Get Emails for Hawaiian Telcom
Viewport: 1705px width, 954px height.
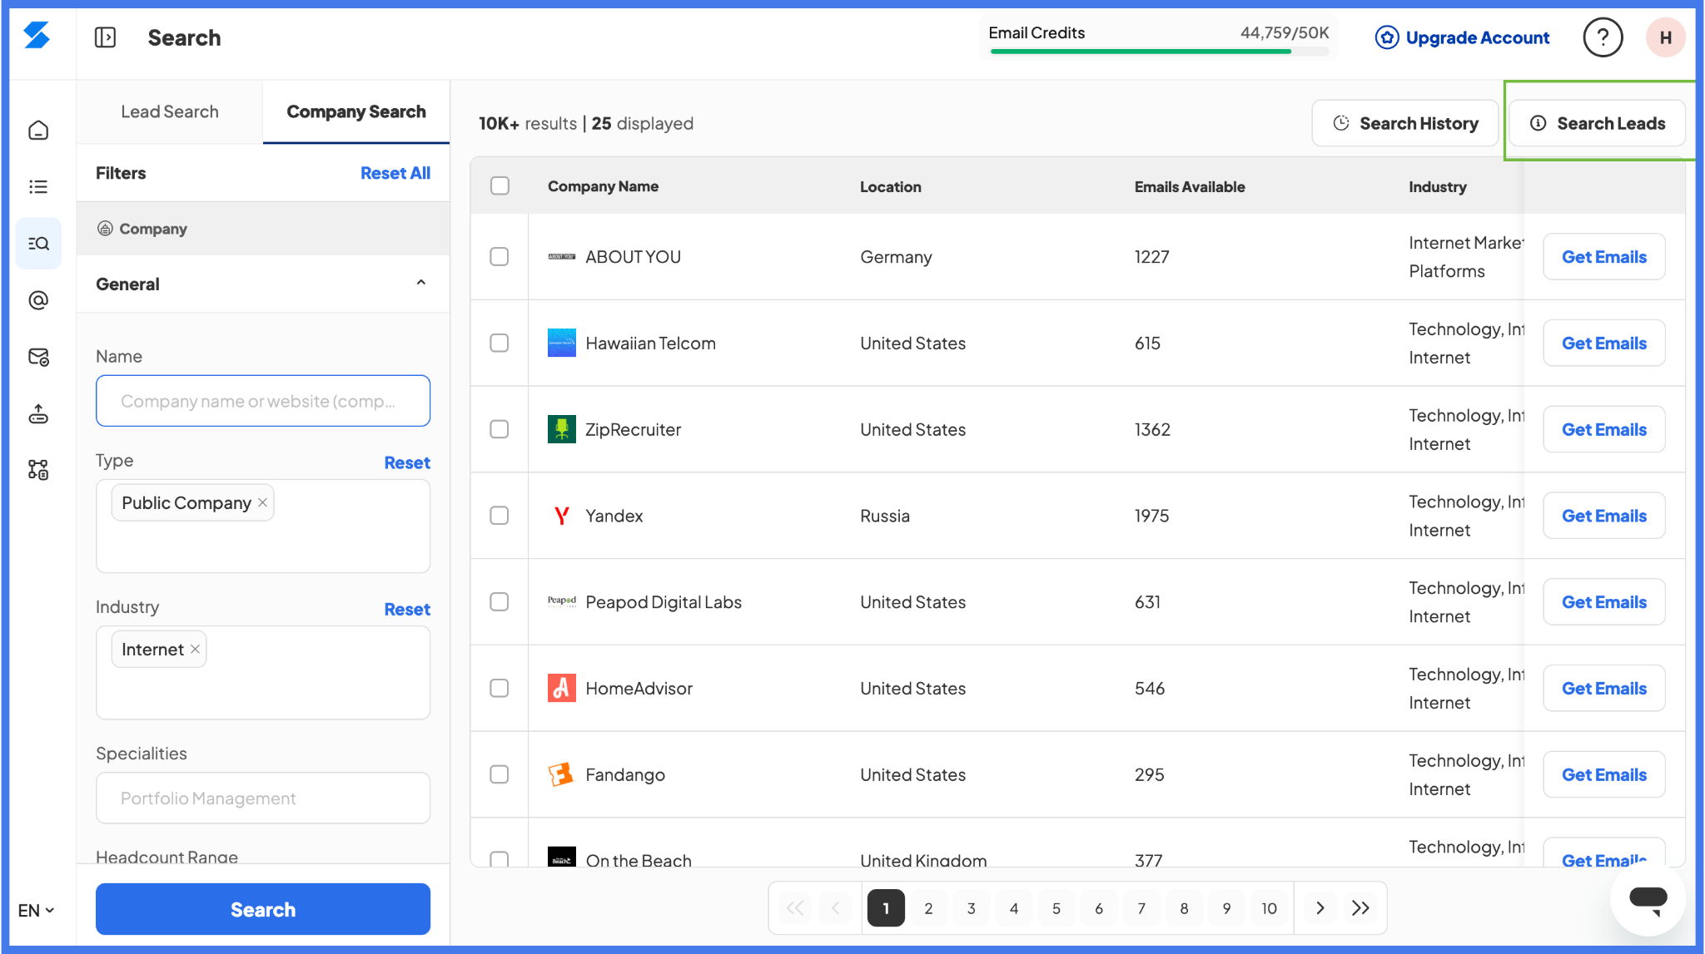[1604, 343]
